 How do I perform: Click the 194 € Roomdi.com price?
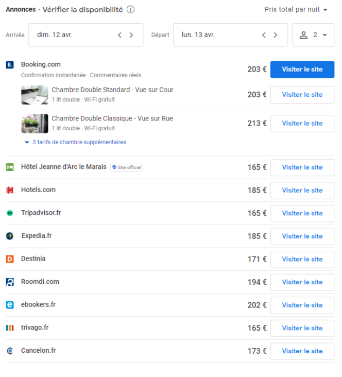(x=257, y=282)
